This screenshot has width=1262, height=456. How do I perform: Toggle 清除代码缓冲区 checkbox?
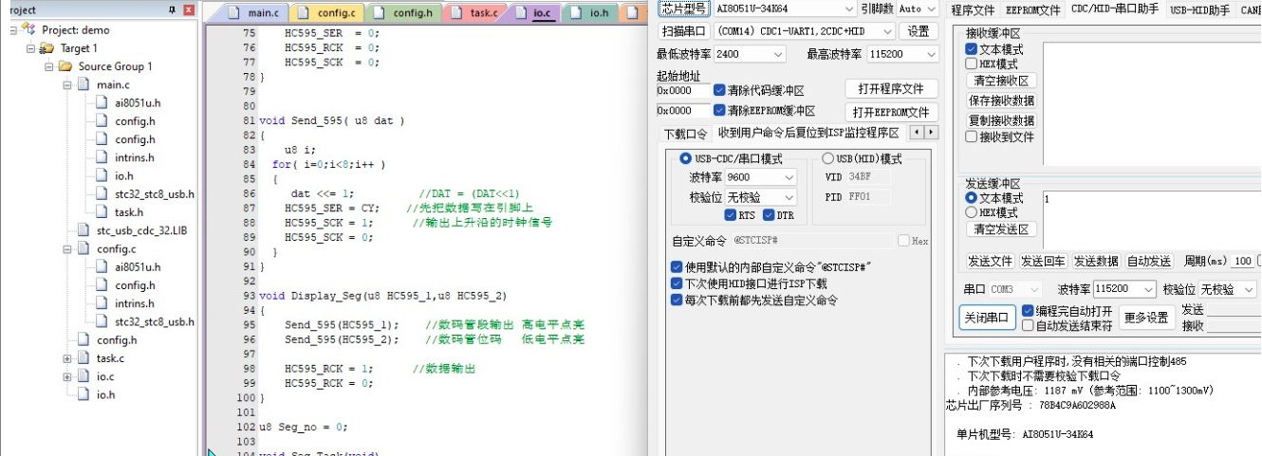click(719, 90)
